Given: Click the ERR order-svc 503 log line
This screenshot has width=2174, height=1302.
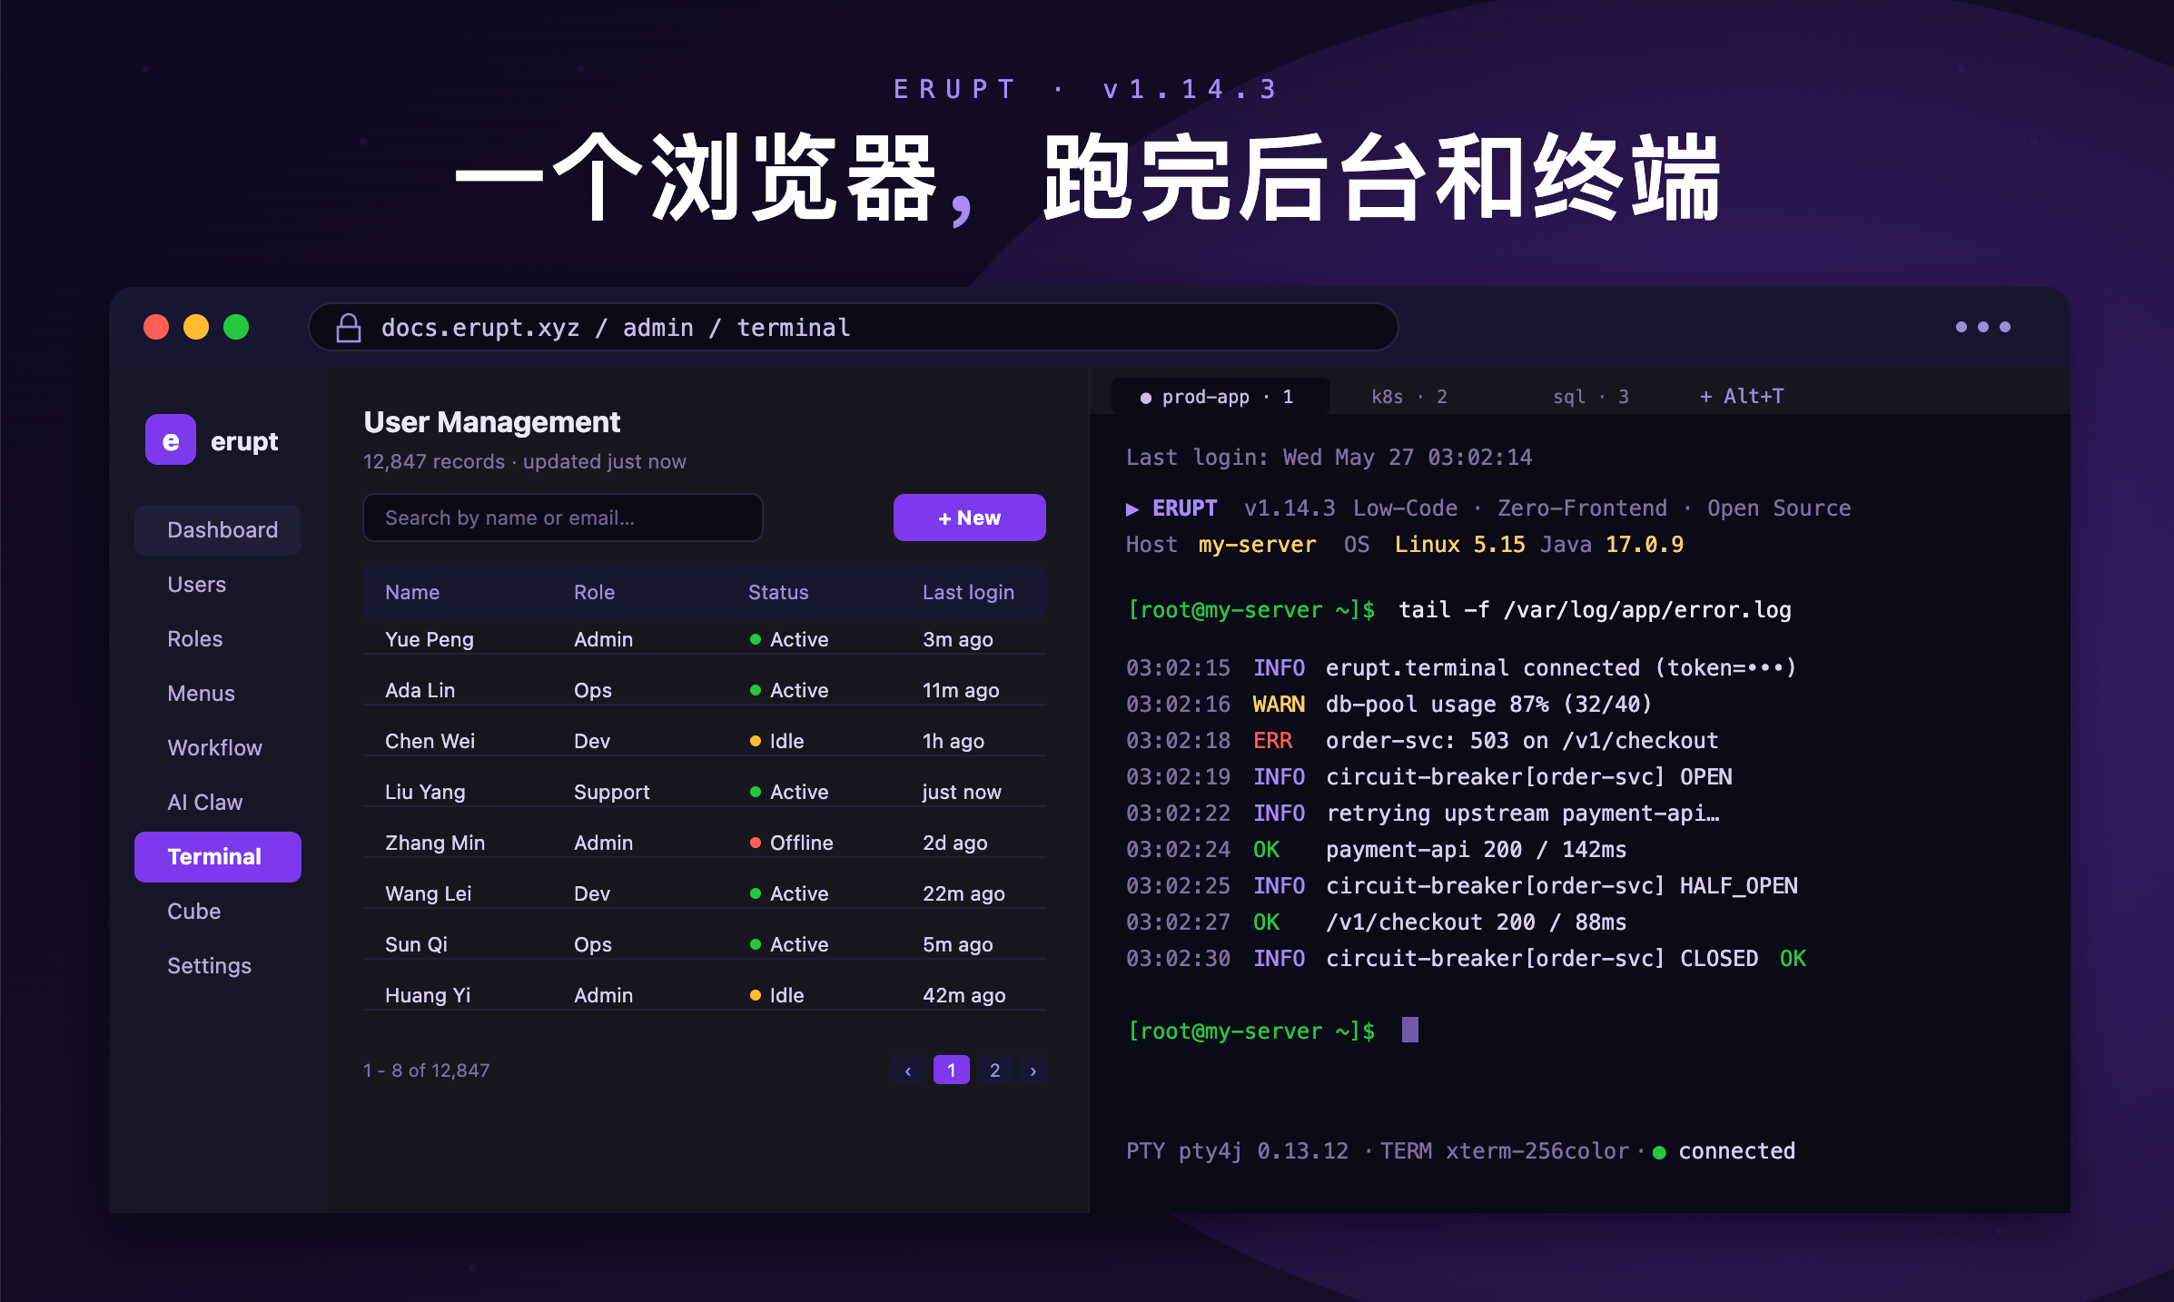Looking at the screenshot, I should click(1422, 740).
